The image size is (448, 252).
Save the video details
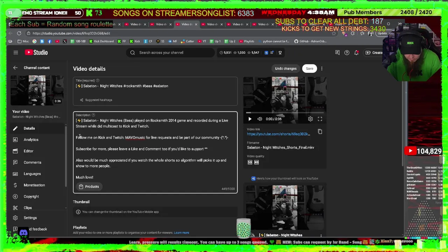pos(309,69)
